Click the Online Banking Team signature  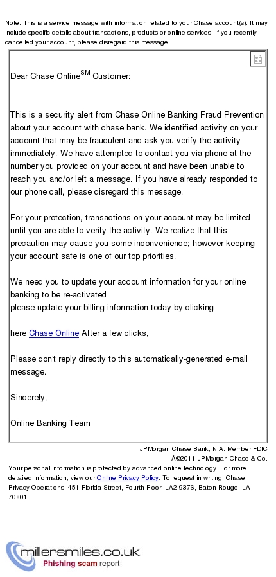(50, 423)
